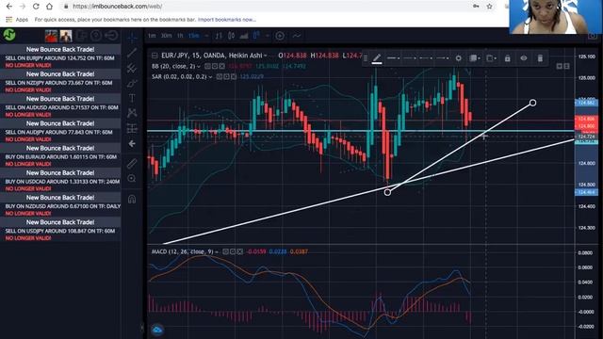The height and width of the screenshot is (339, 603).
Task: Remove the MACD indicator
Action: coord(240,251)
